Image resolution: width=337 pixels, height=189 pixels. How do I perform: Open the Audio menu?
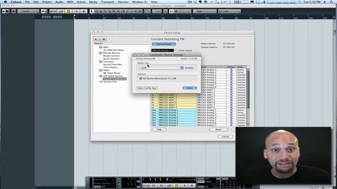pos(59,2)
